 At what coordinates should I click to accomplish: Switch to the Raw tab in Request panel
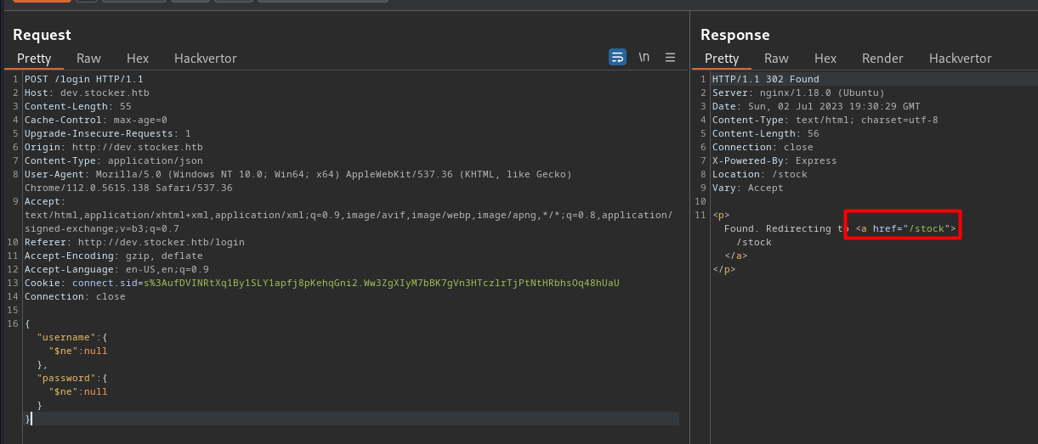point(88,59)
